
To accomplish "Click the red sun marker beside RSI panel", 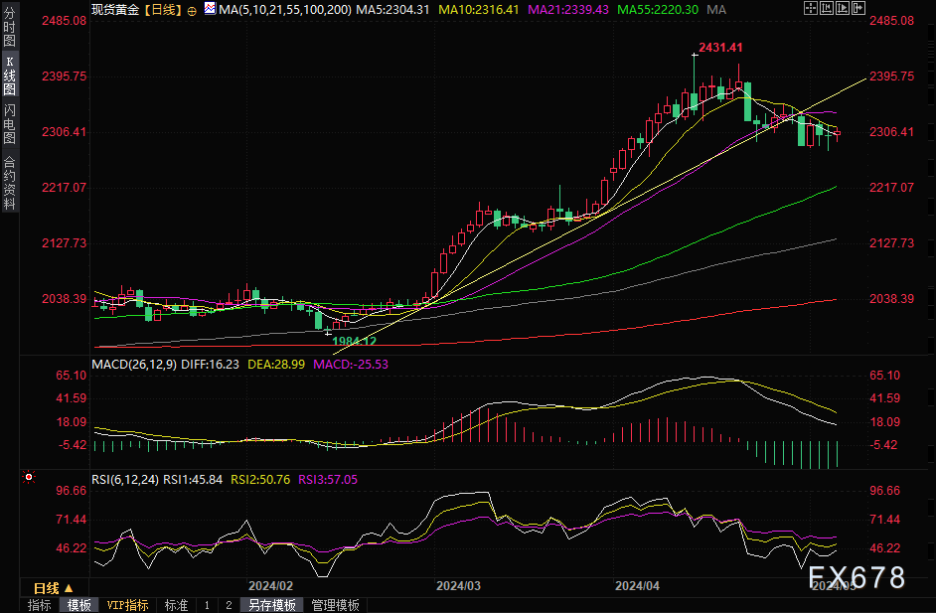I will [x=28, y=478].
